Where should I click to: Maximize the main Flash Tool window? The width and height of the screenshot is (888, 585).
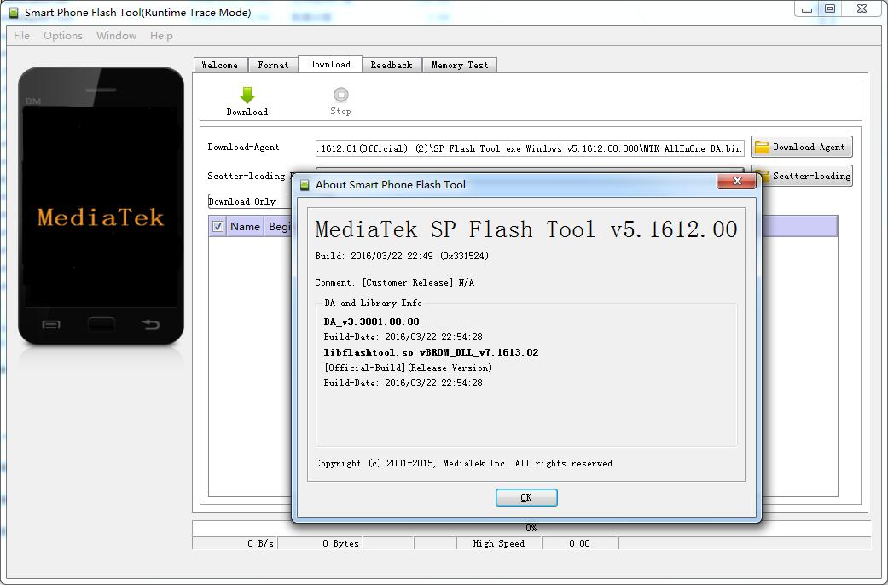tap(830, 9)
